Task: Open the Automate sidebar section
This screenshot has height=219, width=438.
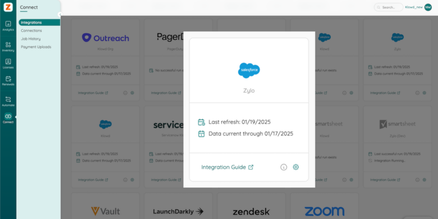Action: point(8,102)
